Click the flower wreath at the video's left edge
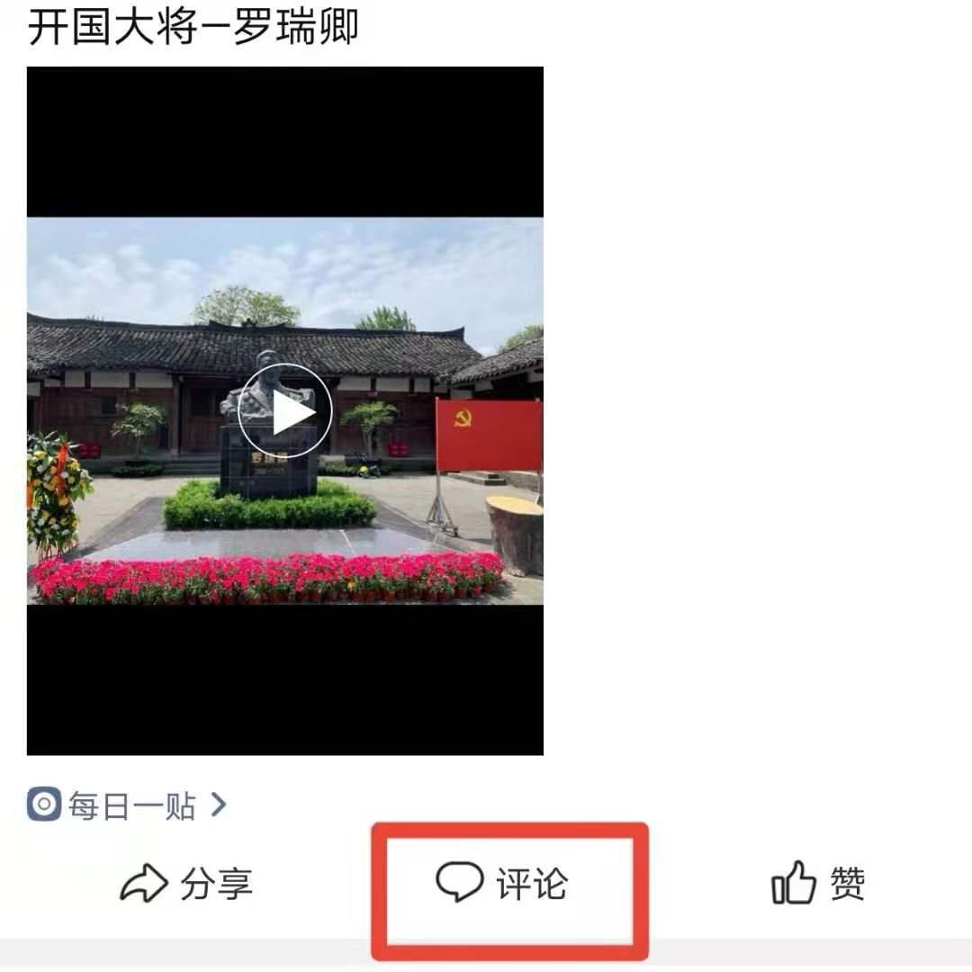The image size is (972, 972). tap(57, 491)
